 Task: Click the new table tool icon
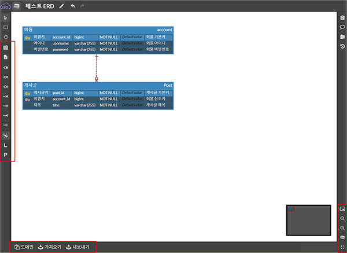pos(5,47)
